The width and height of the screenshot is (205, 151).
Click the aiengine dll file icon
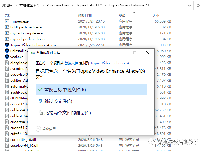[x=7, y=63]
